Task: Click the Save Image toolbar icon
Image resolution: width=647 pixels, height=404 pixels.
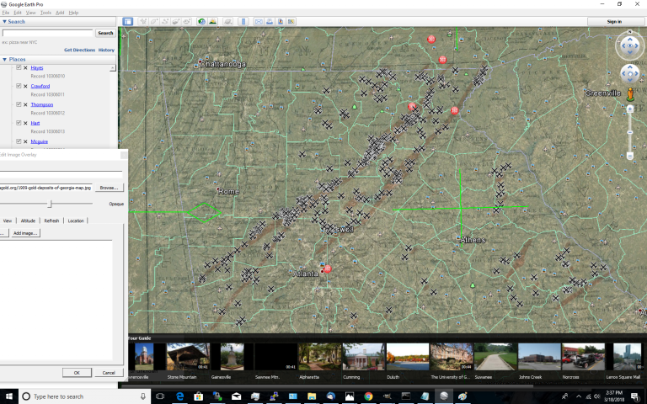Action: (x=281, y=21)
